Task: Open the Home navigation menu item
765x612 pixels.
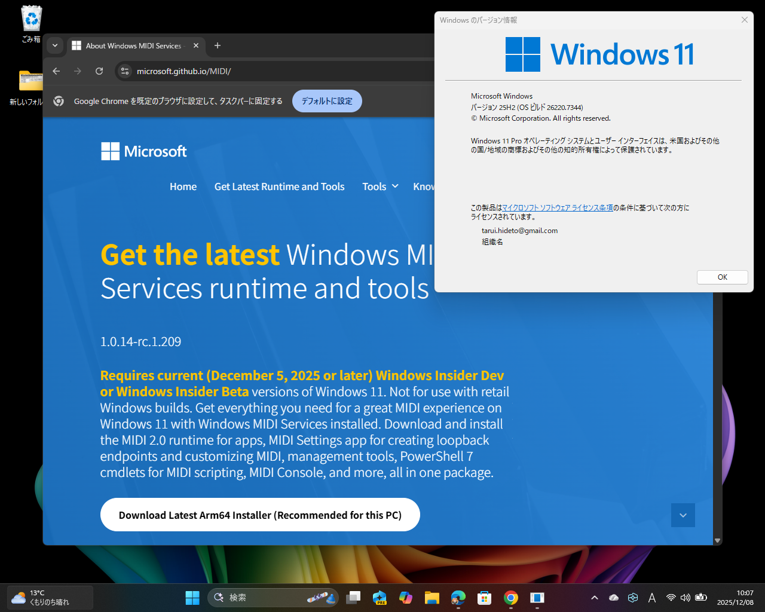Action: click(x=183, y=186)
